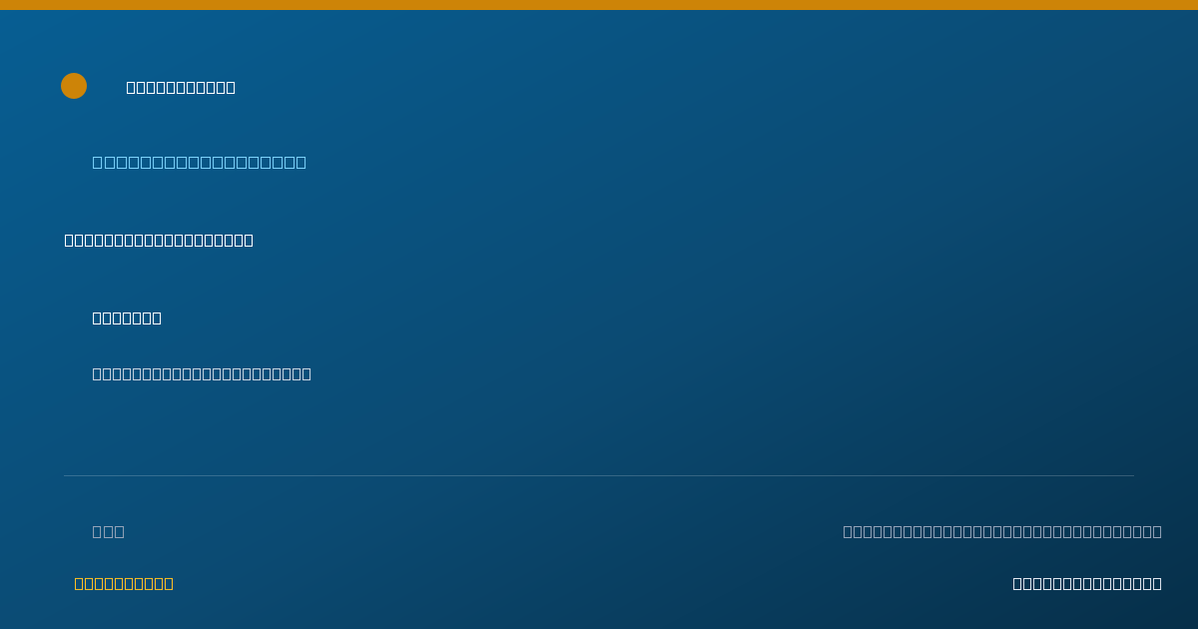
Task: Follow the light blue tagline link
Action: (200, 162)
